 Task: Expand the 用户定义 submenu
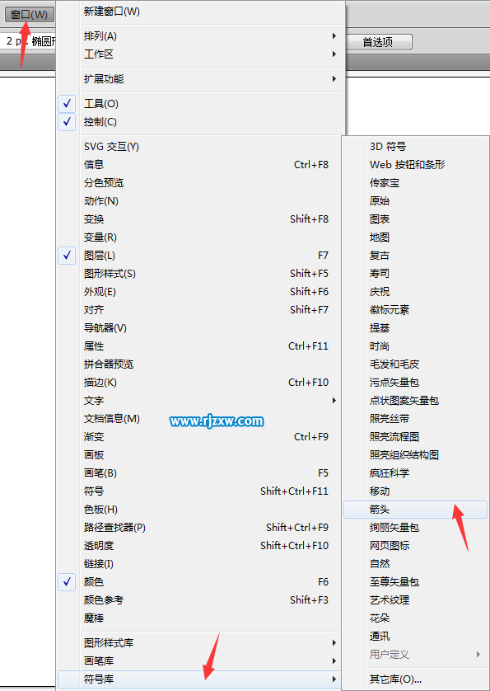click(x=415, y=655)
